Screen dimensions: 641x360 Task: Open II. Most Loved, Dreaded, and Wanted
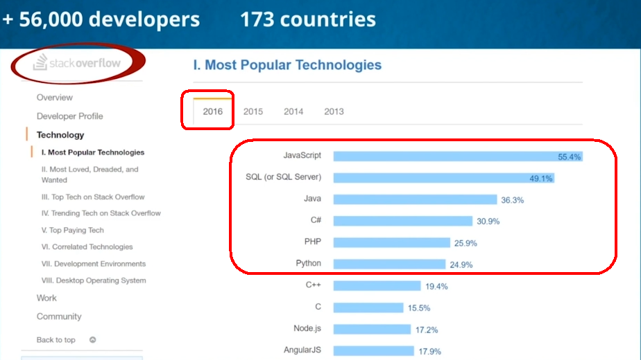click(89, 174)
